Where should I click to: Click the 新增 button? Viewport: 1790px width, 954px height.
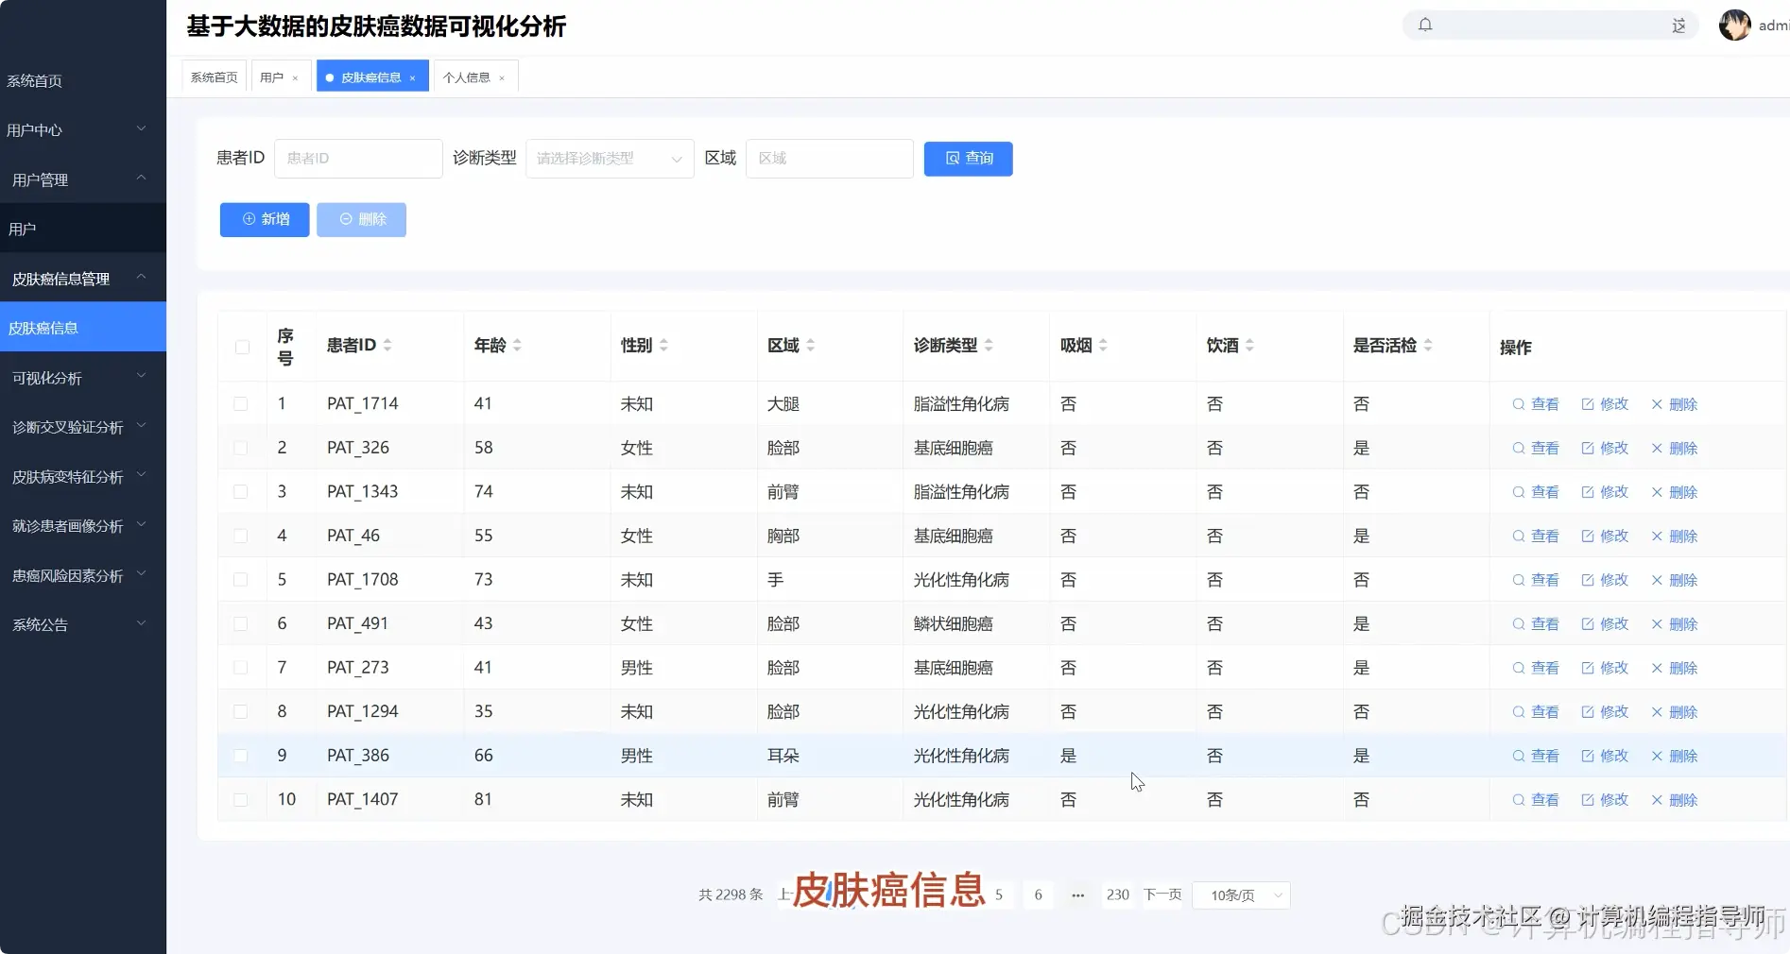pyautogui.click(x=265, y=219)
